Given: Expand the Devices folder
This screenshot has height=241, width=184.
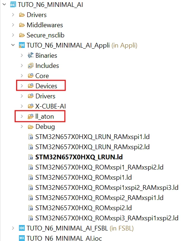Looking at the screenshot, I should tap(22, 86).
